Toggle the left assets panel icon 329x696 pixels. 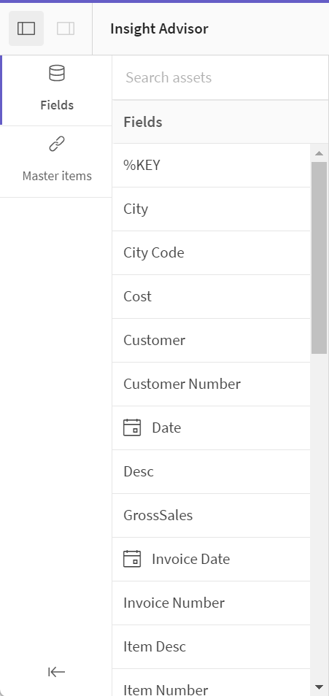point(26,28)
